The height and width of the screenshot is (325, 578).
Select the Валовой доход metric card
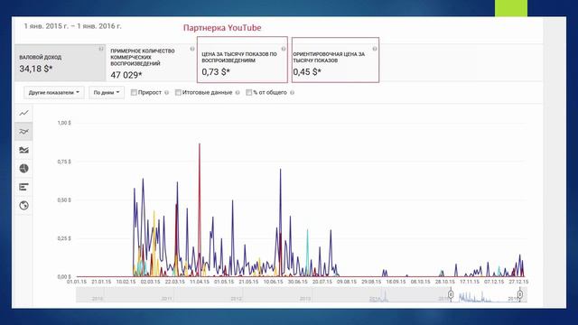[x=61, y=63]
